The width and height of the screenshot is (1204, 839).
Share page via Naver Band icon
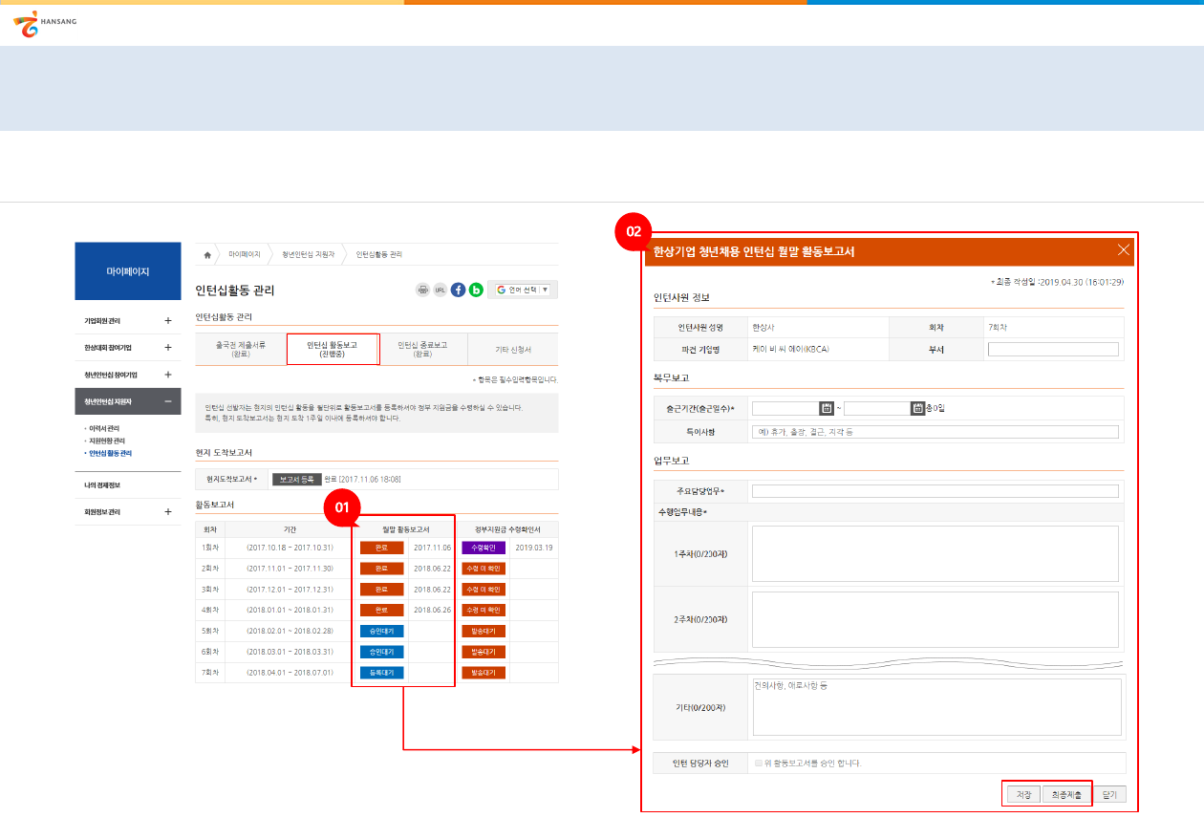[x=476, y=290]
